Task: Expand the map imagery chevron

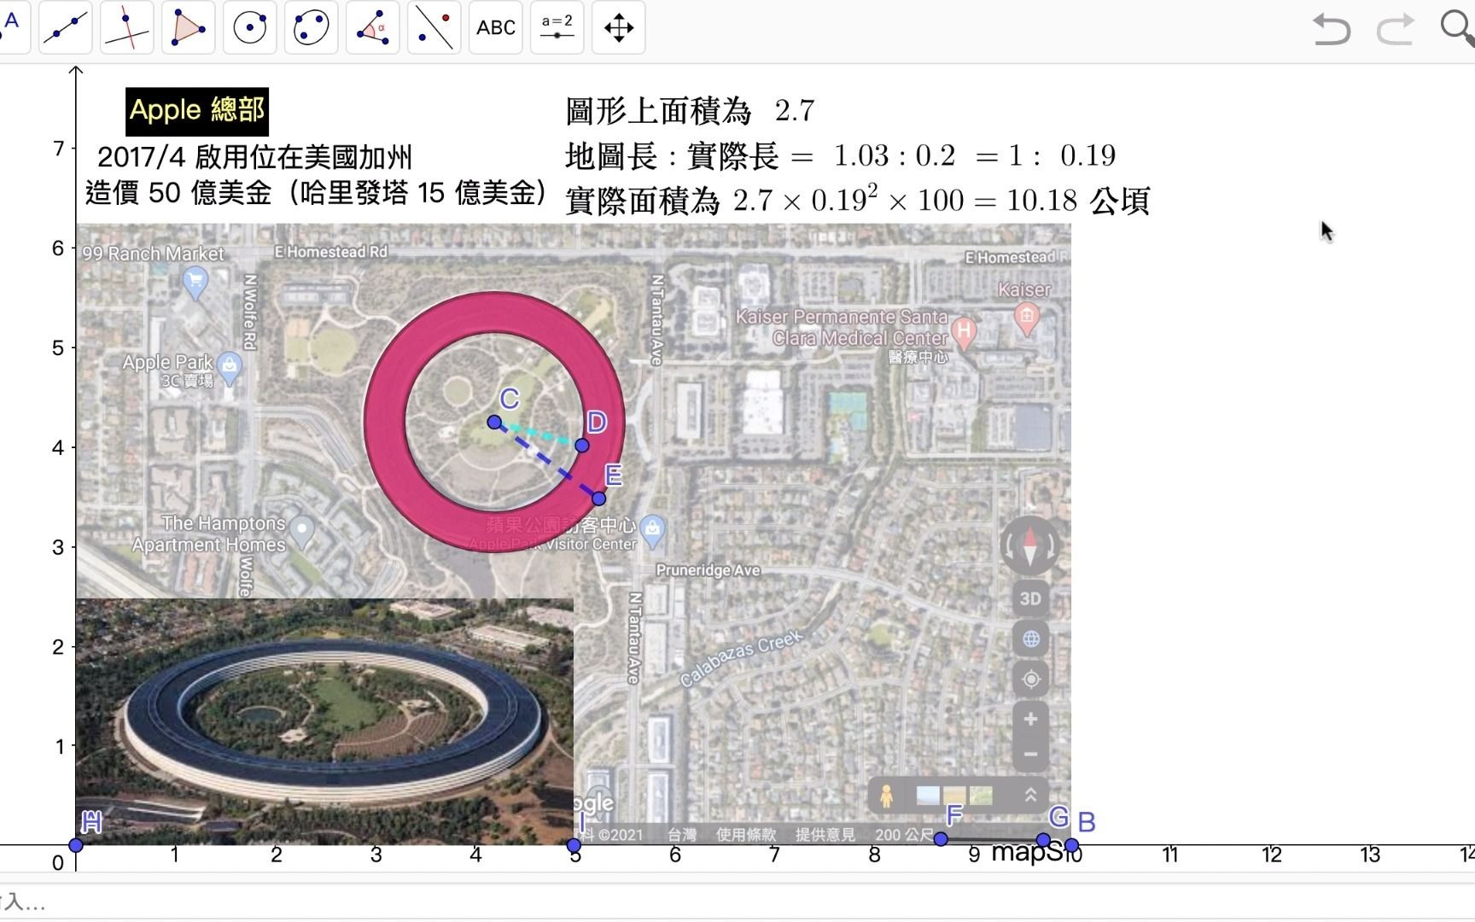Action: 1030,796
